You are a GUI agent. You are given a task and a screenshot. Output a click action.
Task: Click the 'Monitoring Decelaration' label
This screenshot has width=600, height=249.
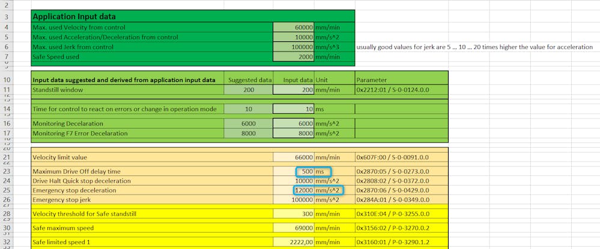point(68,124)
